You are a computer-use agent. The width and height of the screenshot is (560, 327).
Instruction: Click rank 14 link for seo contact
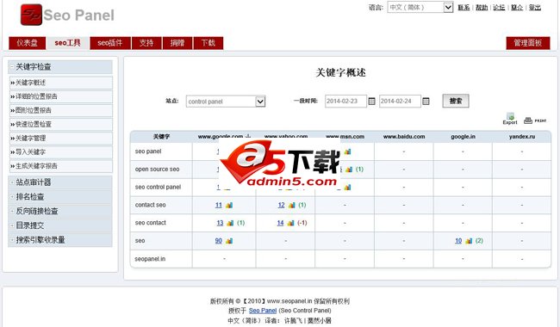tap(280, 223)
